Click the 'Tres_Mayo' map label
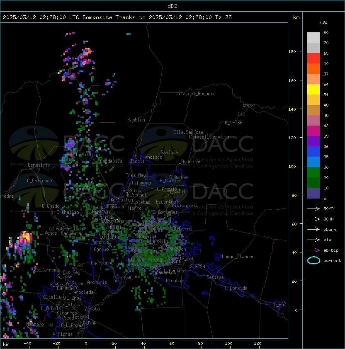Image resolution: width=345 pixels, height=349 pixels. click(137, 175)
